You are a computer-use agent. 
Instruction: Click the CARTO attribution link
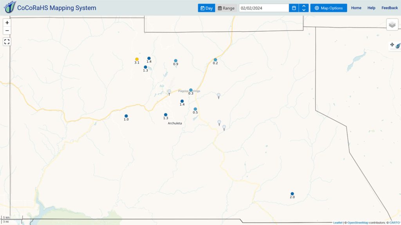click(395, 223)
